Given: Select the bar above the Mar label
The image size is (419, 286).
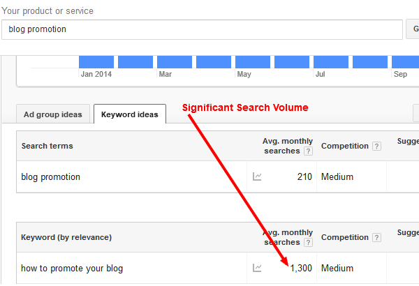Looking at the screenshot, I should (x=175, y=61).
